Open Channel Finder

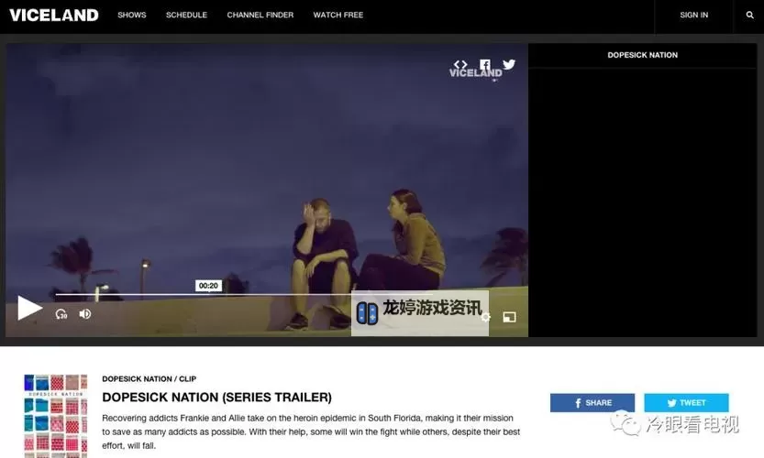pyautogui.click(x=260, y=16)
